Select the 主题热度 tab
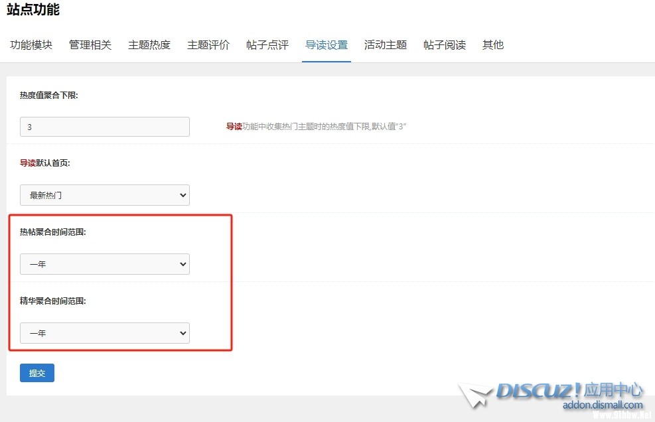Image resolution: width=655 pixels, height=422 pixels. [149, 45]
